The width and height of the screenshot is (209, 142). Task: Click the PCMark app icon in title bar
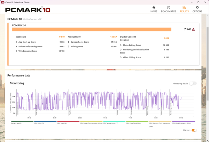click(2, 2)
